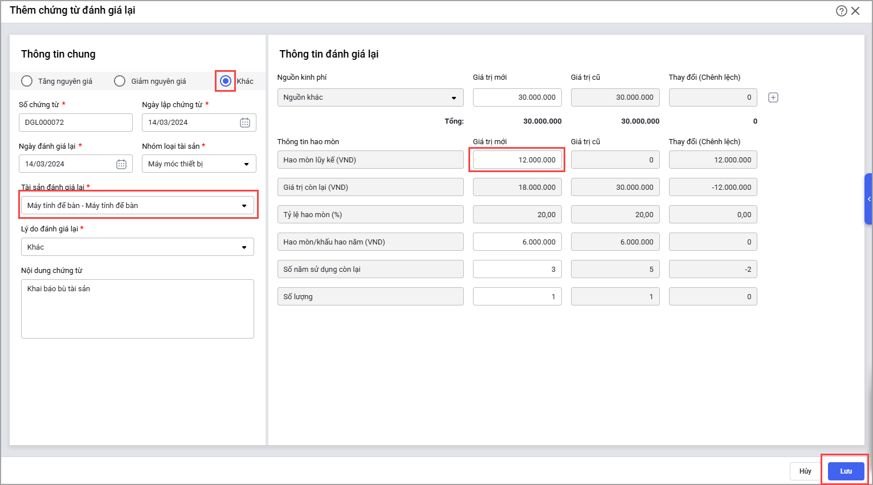Click the -2 change in remaining years

point(713,269)
